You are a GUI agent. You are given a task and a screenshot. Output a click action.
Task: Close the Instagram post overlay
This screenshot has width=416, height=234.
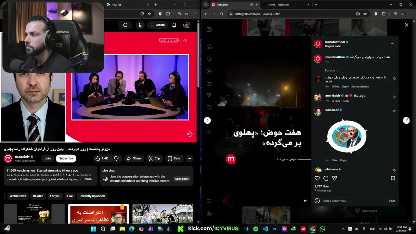(406, 25)
